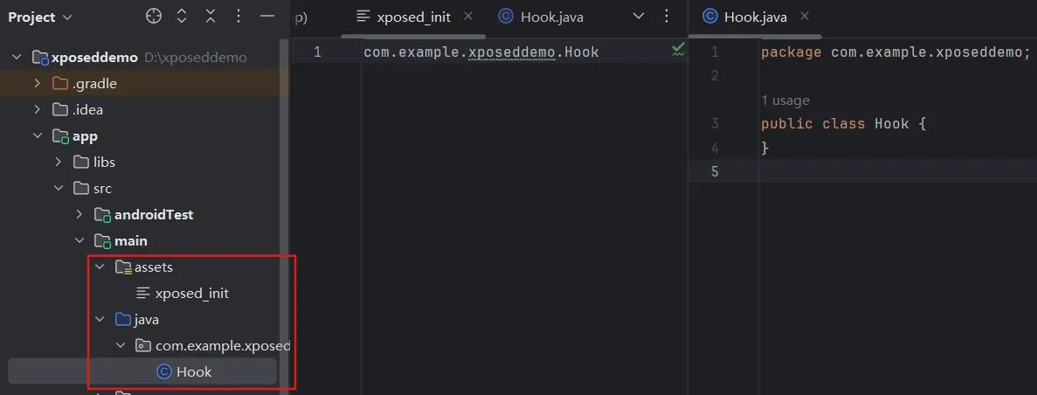Open Project panel options (three dots)
This screenshot has height=395, width=1037.
pyautogui.click(x=238, y=17)
